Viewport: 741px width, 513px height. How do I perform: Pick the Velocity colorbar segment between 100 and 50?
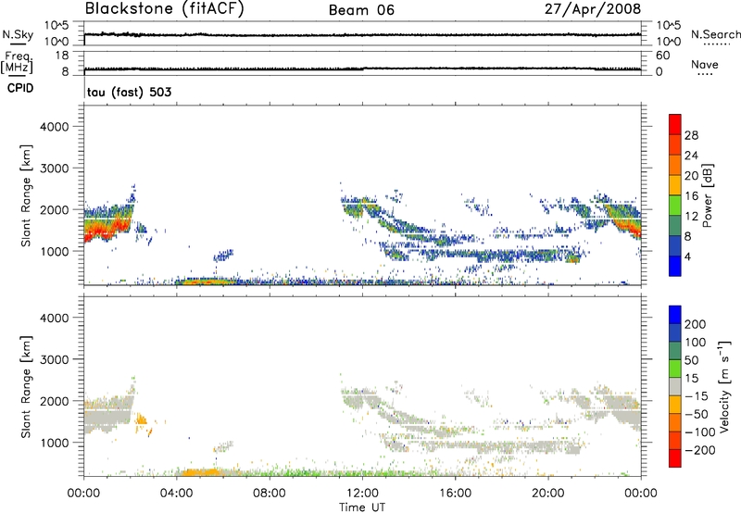point(675,351)
